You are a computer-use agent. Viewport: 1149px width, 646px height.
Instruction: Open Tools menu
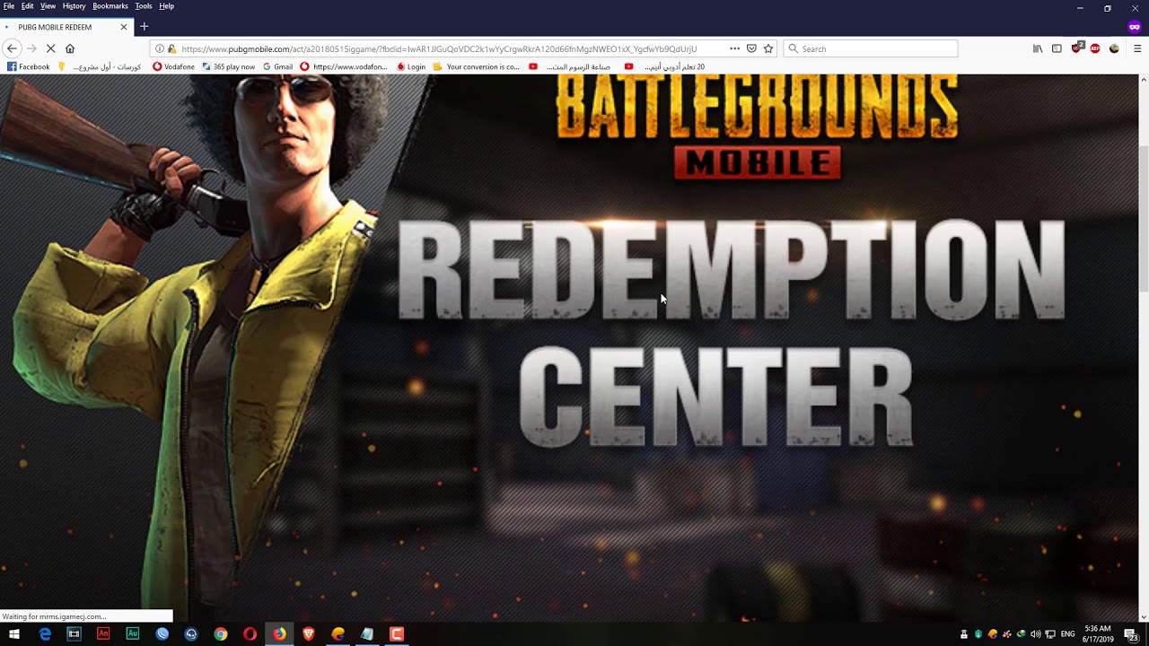144,6
